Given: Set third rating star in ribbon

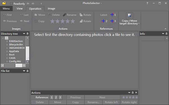Looking at the screenshot, I should [x=63, y=21].
